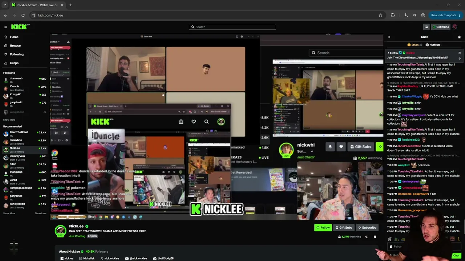This screenshot has width=465, height=261.
Task: Follow the NickLee channel
Action: 323,228
